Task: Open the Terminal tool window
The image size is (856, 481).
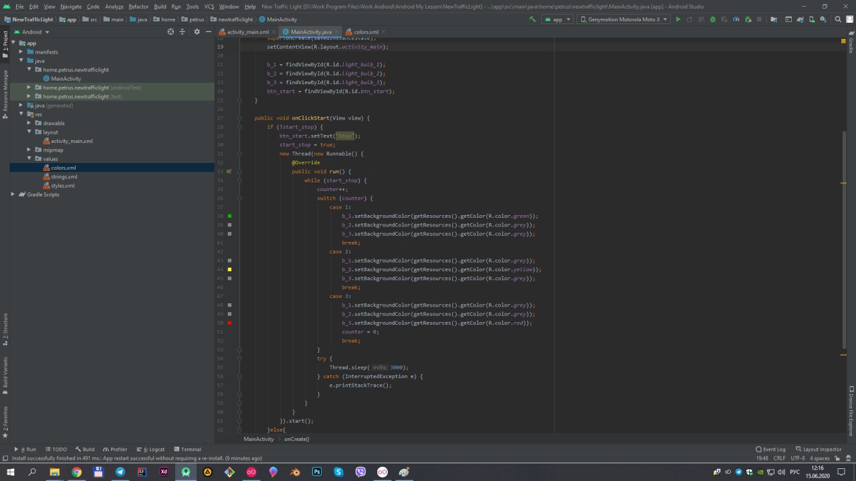Action: 187,450
